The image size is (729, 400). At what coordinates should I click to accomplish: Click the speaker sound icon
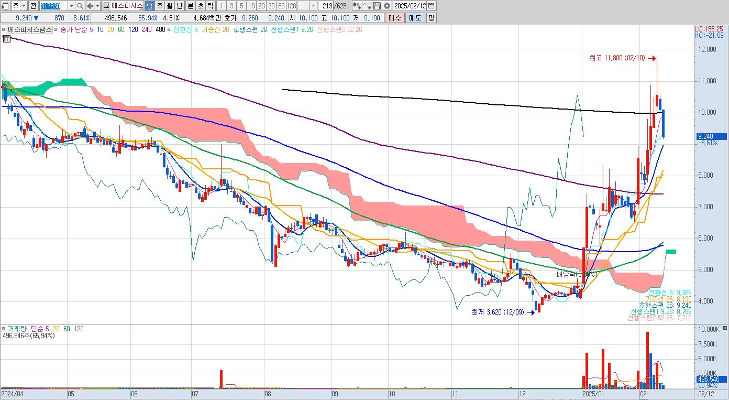[x=90, y=6]
